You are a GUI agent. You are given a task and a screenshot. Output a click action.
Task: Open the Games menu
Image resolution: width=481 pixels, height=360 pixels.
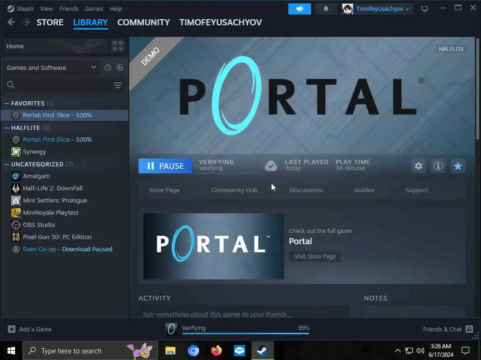point(94,8)
